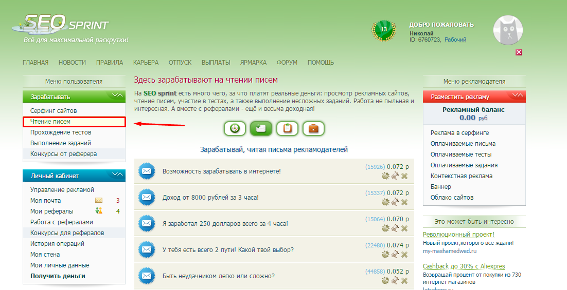Click the bold 'Получить деньги' link
Viewport: 567px width, 290px height.
click(58, 276)
